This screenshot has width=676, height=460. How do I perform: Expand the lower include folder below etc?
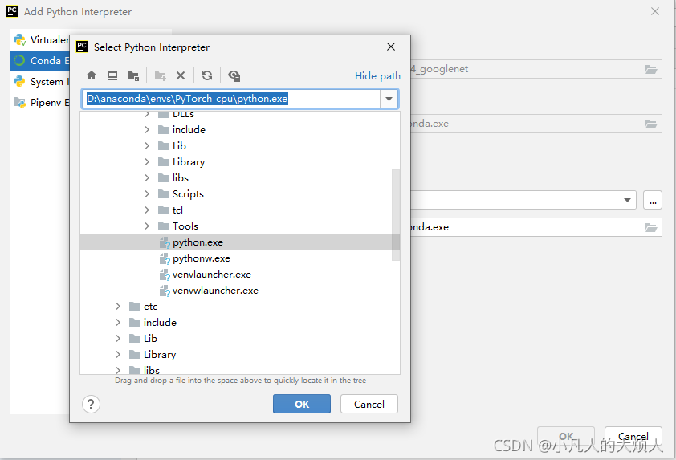(118, 323)
